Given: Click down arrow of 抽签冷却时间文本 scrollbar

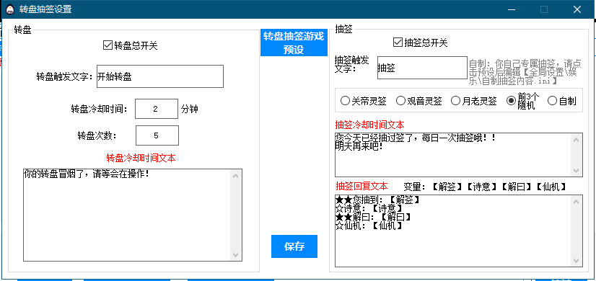Looking at the screenshot, I should [x=576, y=171].
